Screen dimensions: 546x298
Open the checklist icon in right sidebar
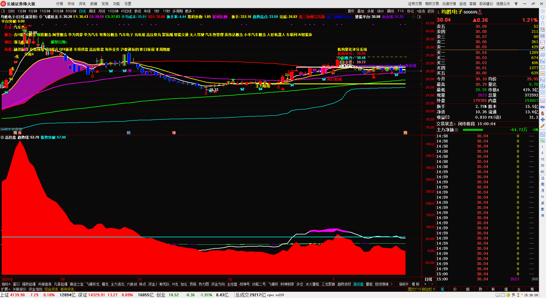543,30
